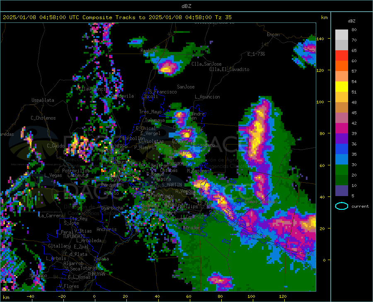Click the magenta 39-42 dBZ legend band
The image size is (373, 302).
pos(342,128)
